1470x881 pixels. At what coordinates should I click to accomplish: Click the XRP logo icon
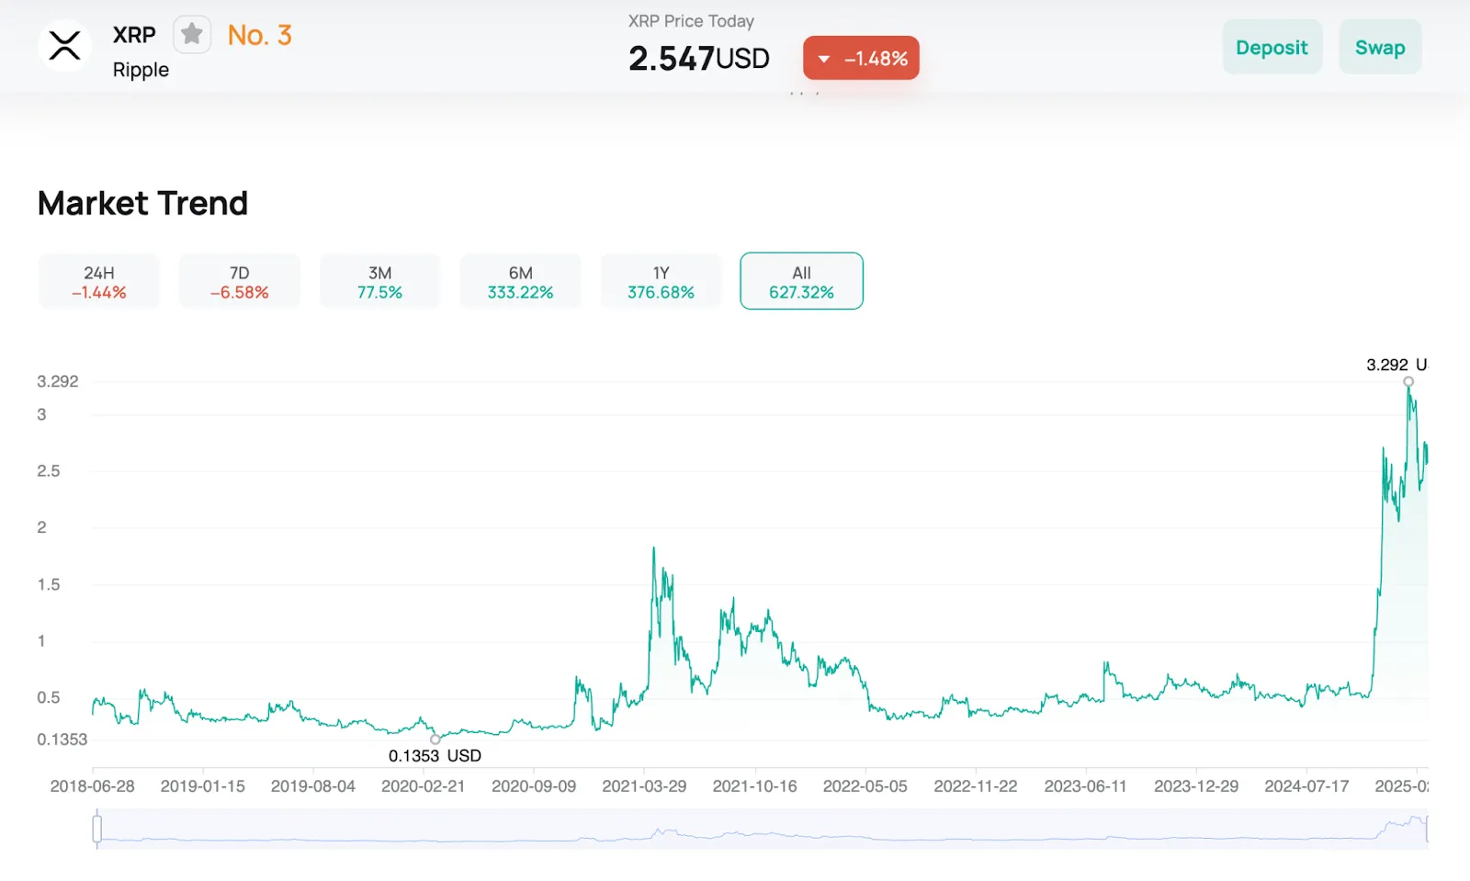click(64, 45)
